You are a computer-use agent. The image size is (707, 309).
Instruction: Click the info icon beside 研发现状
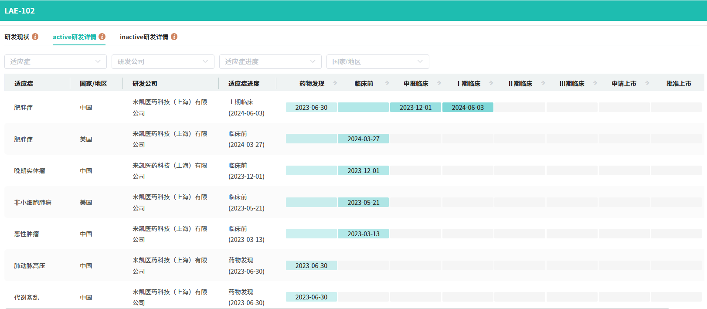pyautogui.click(x=35, y=37)
